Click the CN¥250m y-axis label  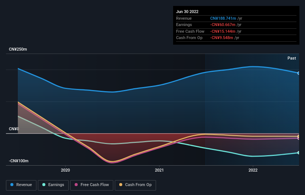[18, 49]
